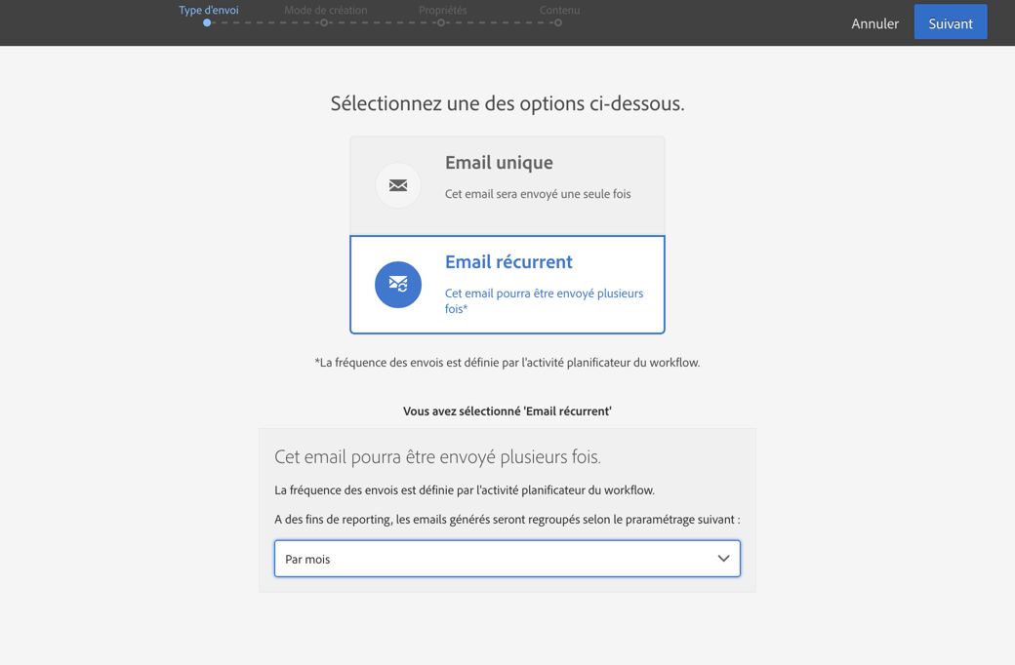Click the Propriétés progress dot
The height and width of the screenshot is (665, 1015).
pos(441,22)
